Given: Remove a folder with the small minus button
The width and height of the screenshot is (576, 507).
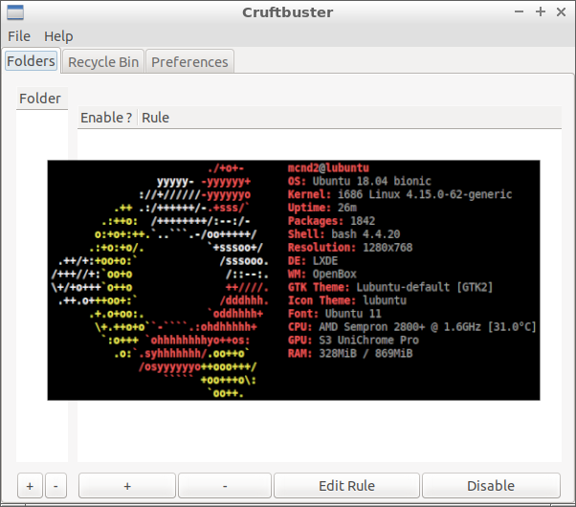Looking at the screenshot, I should (55, 486).
